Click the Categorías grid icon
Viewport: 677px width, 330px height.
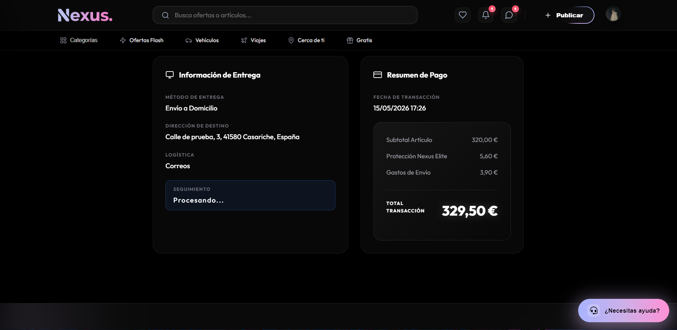pos(63,40)
